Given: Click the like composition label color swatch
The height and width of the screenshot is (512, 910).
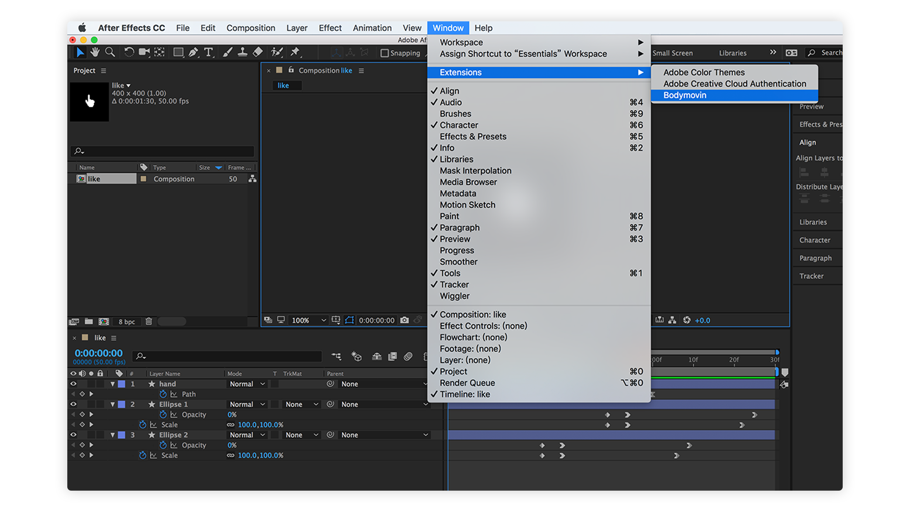Looking at the screenshot, I should tap(143, 179).
